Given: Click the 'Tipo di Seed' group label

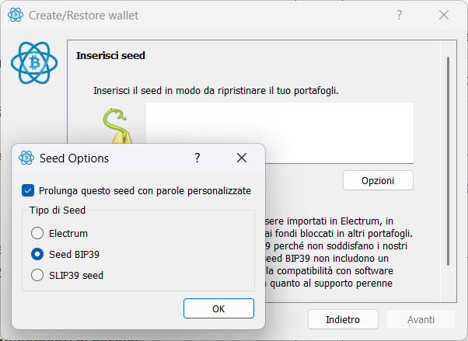Looking at the screenshot, I should pos(58,210).
